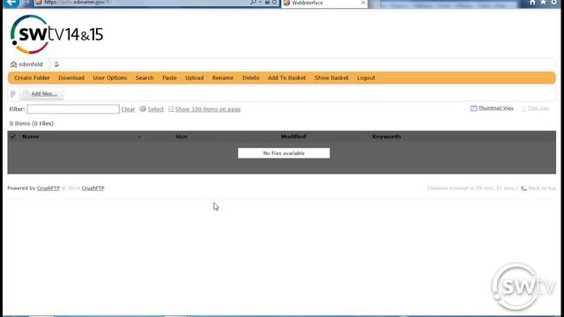
Task: Sort by the Modified column header
Action: click(x=293, y=136)
